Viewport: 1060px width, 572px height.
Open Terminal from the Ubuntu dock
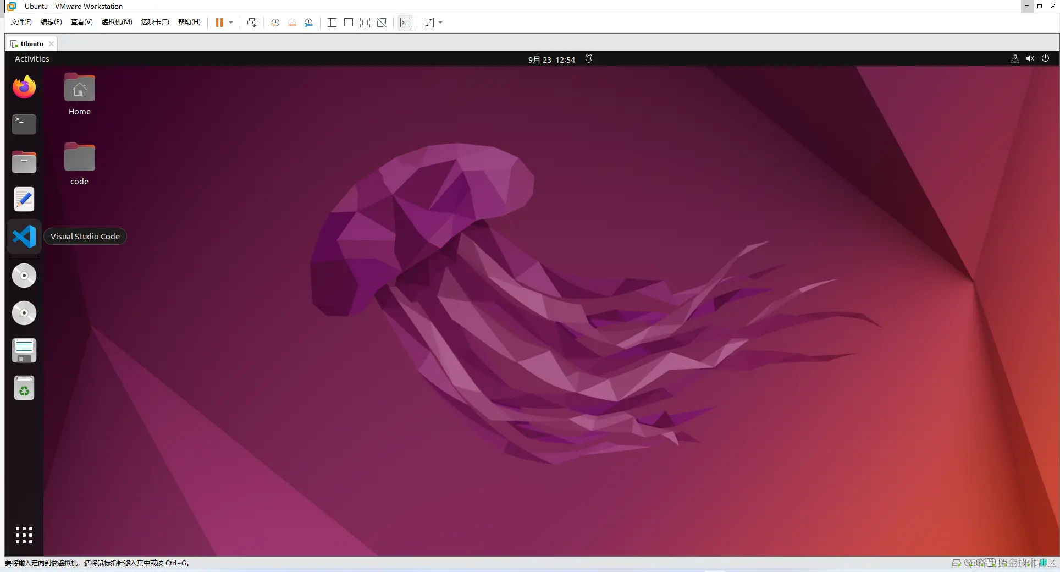pyautogui.click(x=24, y=124)
